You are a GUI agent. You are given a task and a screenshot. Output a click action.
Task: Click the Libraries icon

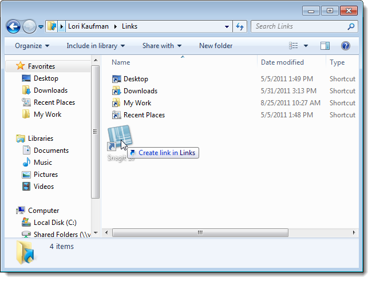(x=21, y=138)
